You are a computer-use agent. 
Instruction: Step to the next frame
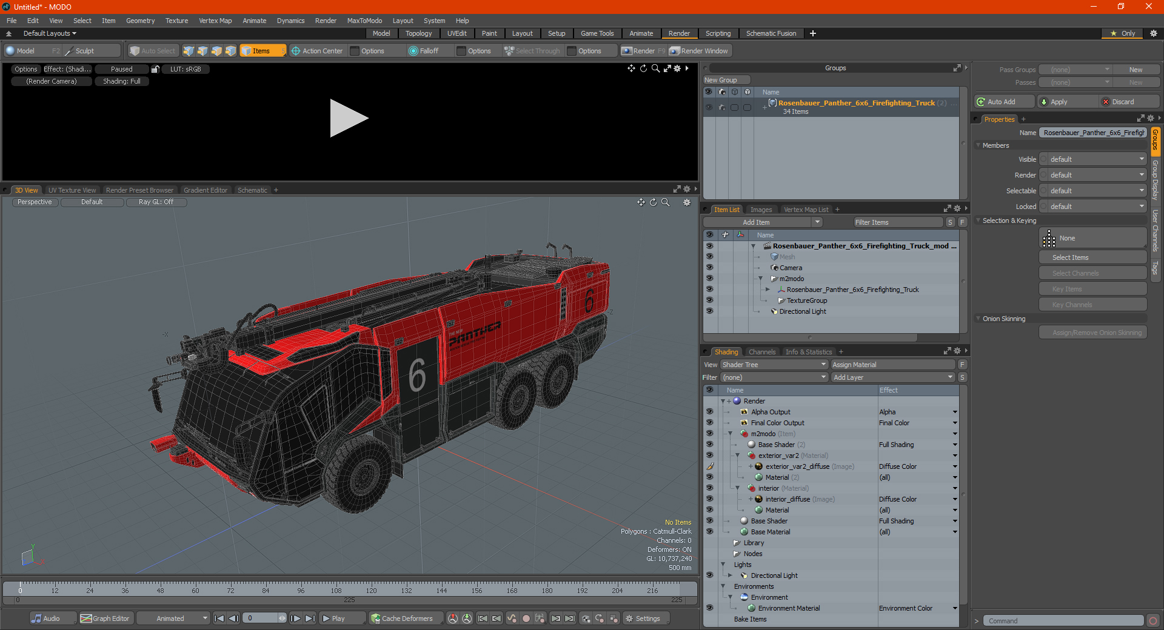pyautogui.click(x=296, y=618)
